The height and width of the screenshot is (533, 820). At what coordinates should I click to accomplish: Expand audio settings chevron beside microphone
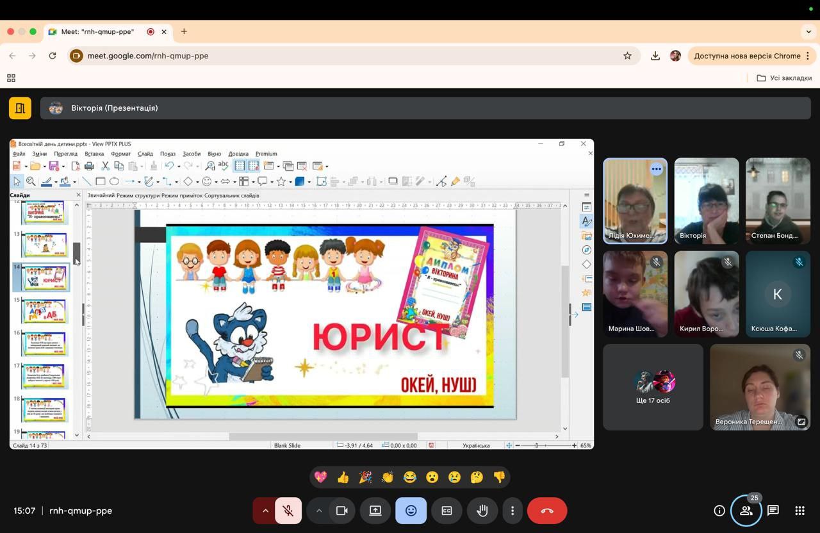(265, 511)
